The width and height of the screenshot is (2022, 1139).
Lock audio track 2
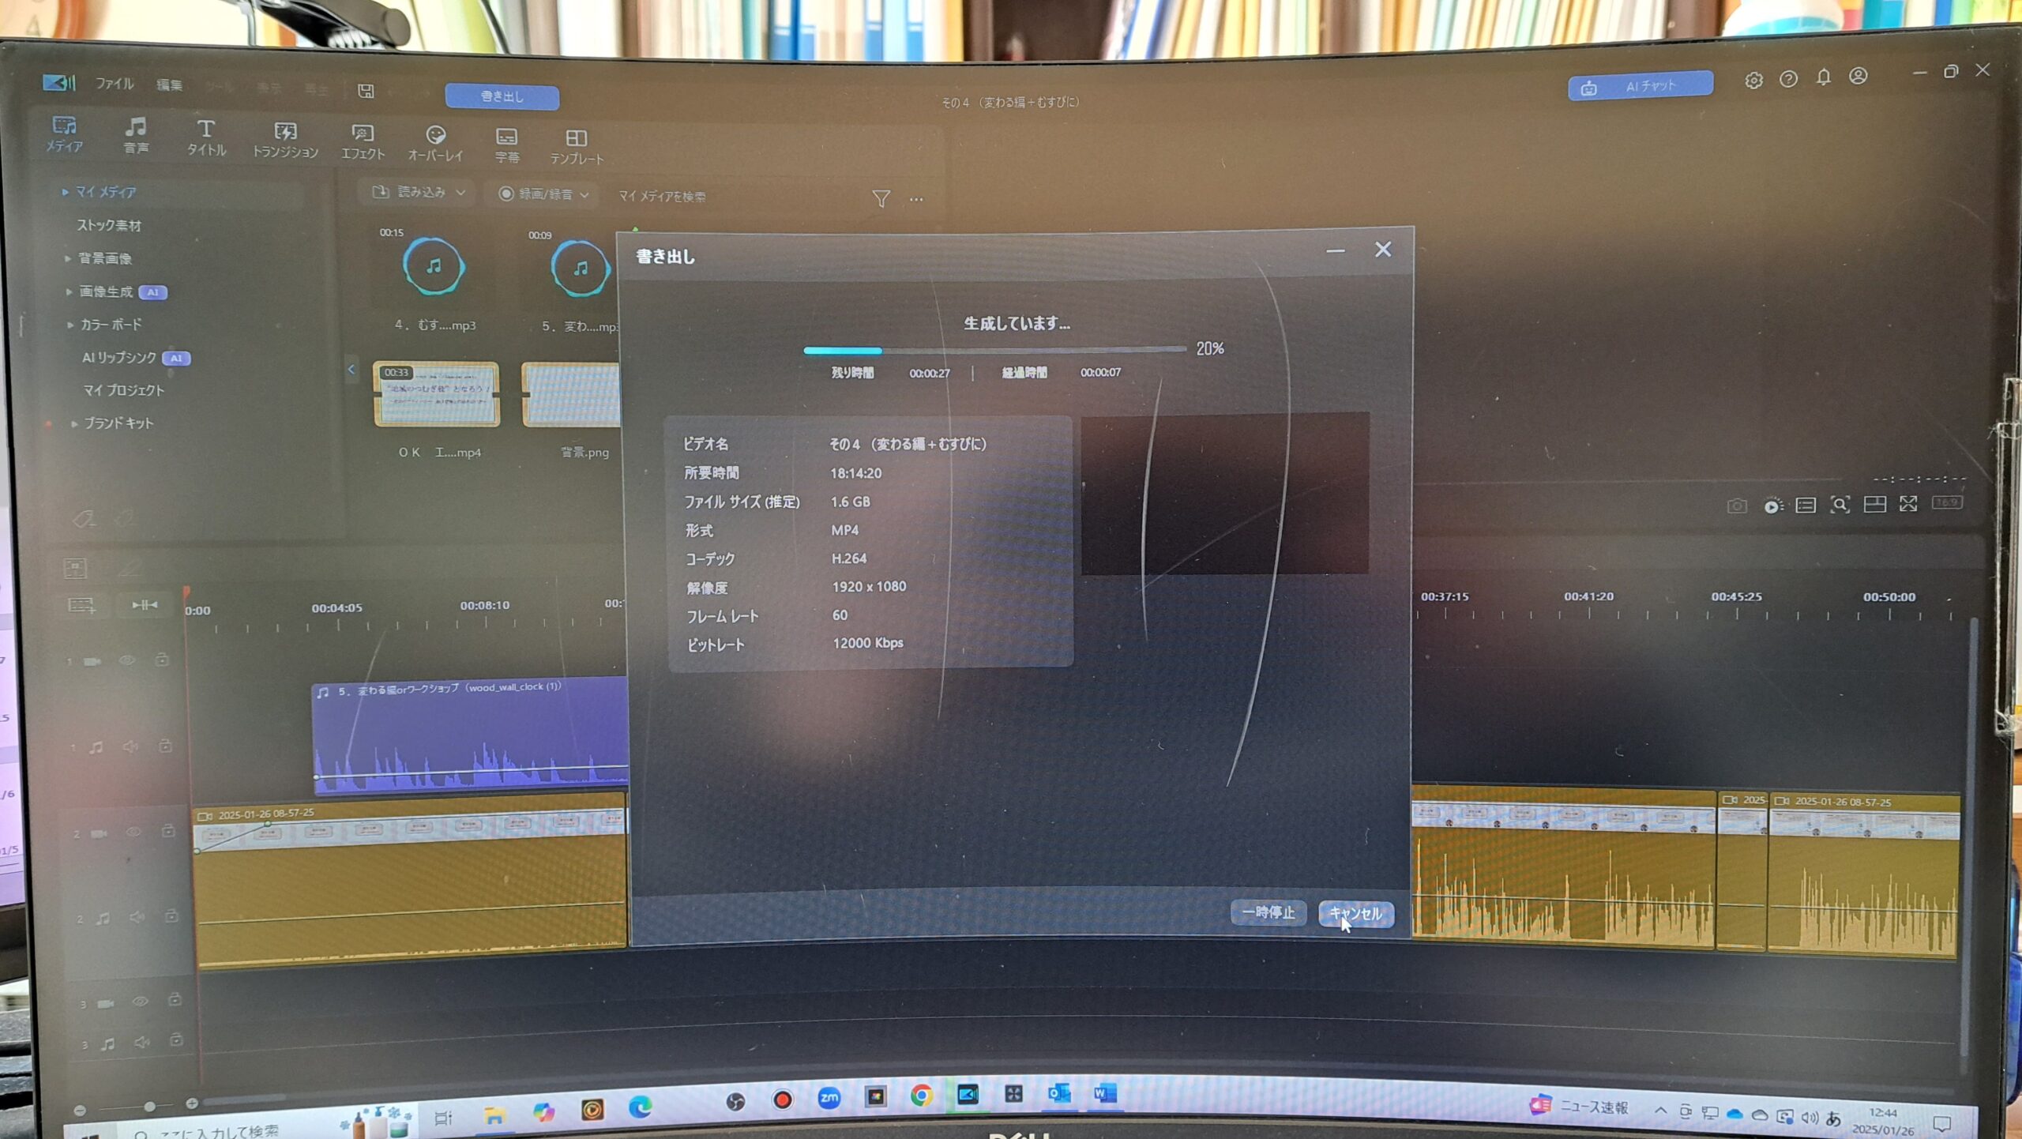171,915
